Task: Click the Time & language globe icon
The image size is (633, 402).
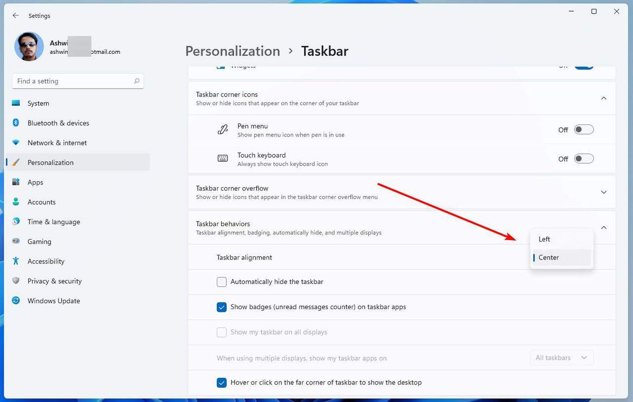Action: 16,222
